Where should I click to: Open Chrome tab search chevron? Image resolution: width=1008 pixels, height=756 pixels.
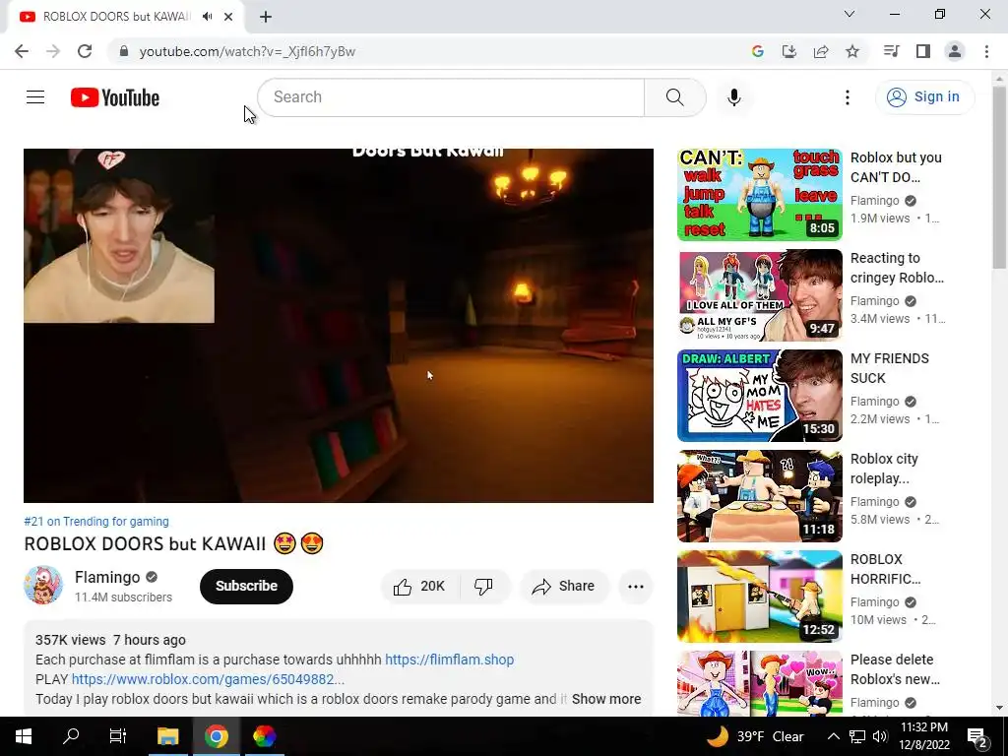pyautogui.click(x=850, y=14)
